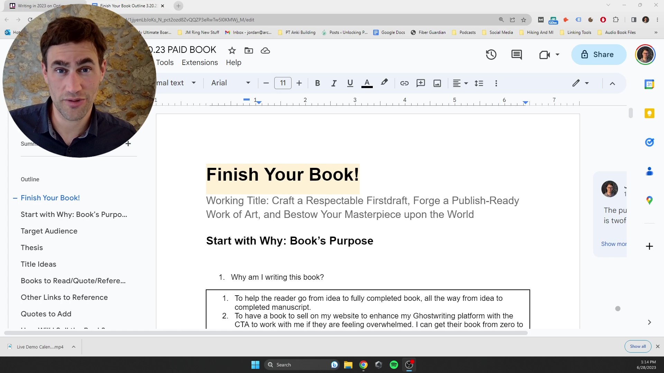Open line and paragraph spacing
664x373 pixels.
(x=479, y=83)
